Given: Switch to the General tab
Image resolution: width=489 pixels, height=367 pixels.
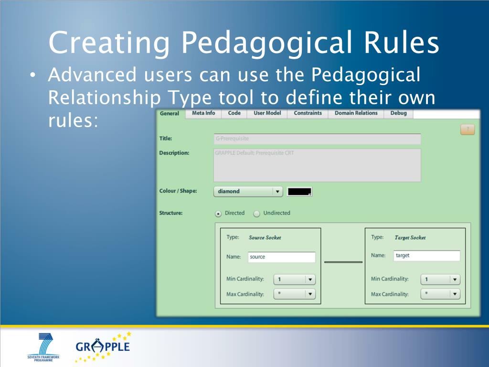Looking at the screenshot, I should click(170, 114).
